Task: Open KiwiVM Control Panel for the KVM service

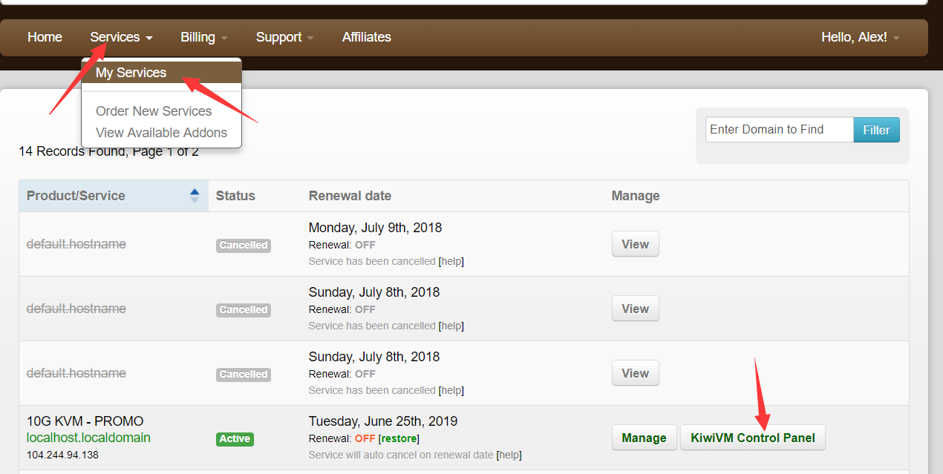Action: (752, 438)
